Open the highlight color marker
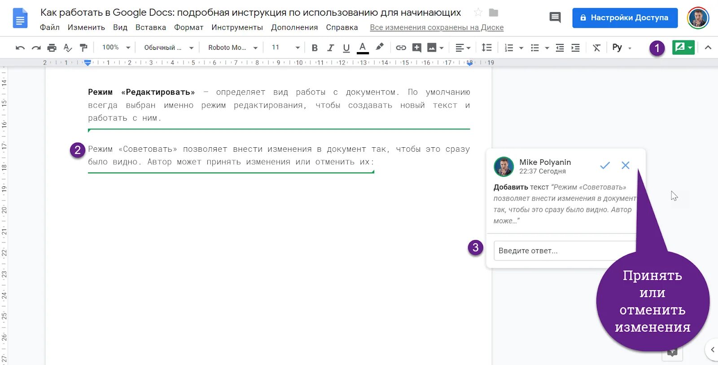The image size is (718, 365). point(380,47)
